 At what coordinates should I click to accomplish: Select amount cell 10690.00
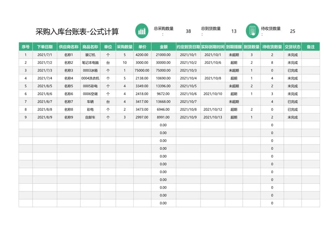[x=163, y=78]
